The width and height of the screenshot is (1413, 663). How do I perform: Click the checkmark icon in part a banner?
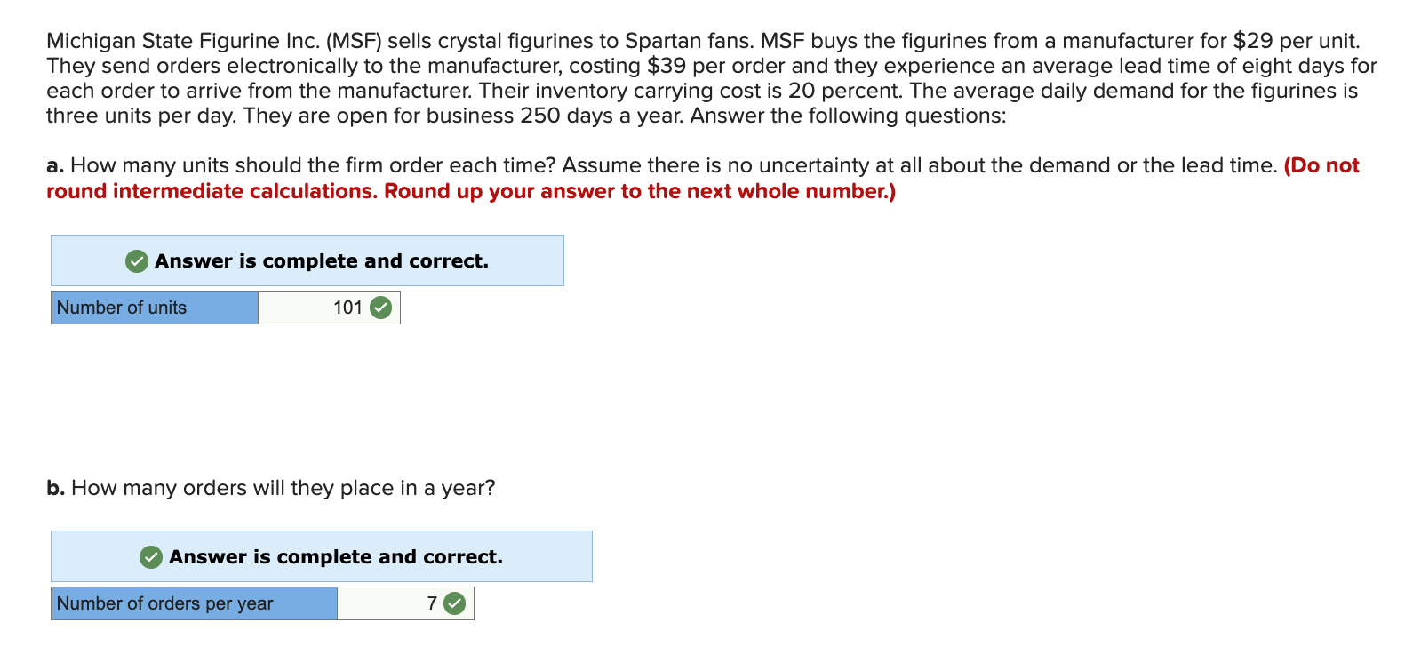(137, 260)
